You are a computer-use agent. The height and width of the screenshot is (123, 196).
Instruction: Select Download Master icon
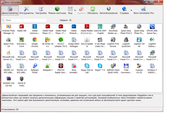(113, 29)
